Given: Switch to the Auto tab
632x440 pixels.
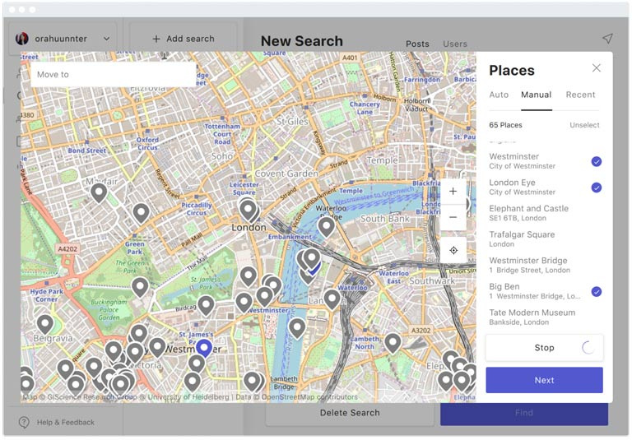Looking at the screenshot, I should tap(499, 95).
